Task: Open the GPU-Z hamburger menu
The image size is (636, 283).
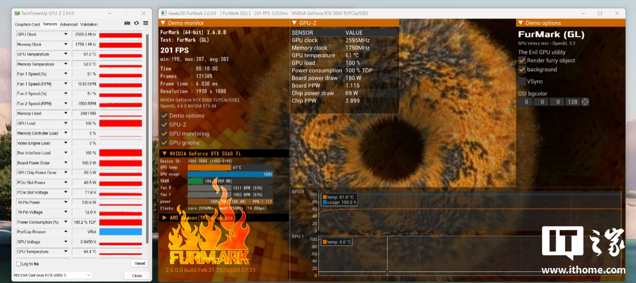Action: [146, 23]
